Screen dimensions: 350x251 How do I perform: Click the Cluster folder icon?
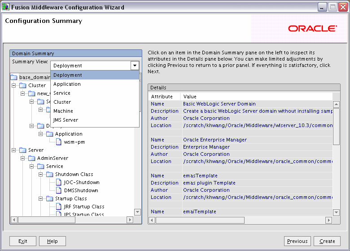[x=22, y=85]
